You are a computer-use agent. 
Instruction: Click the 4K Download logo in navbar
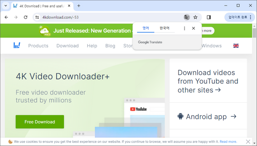click(x=17, y=45)
